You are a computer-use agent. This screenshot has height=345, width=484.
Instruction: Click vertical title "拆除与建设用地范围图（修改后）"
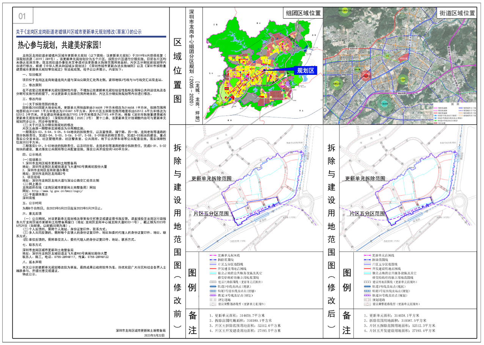coord(331,236)
